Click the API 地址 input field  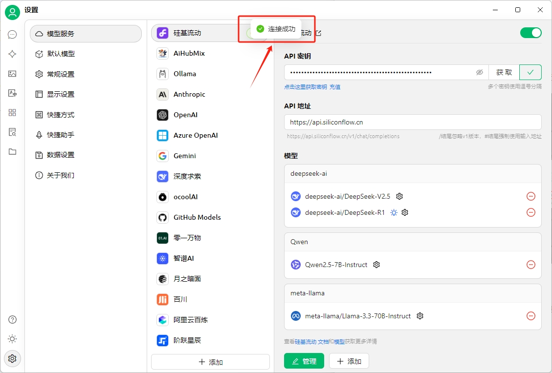click(413, 122)
